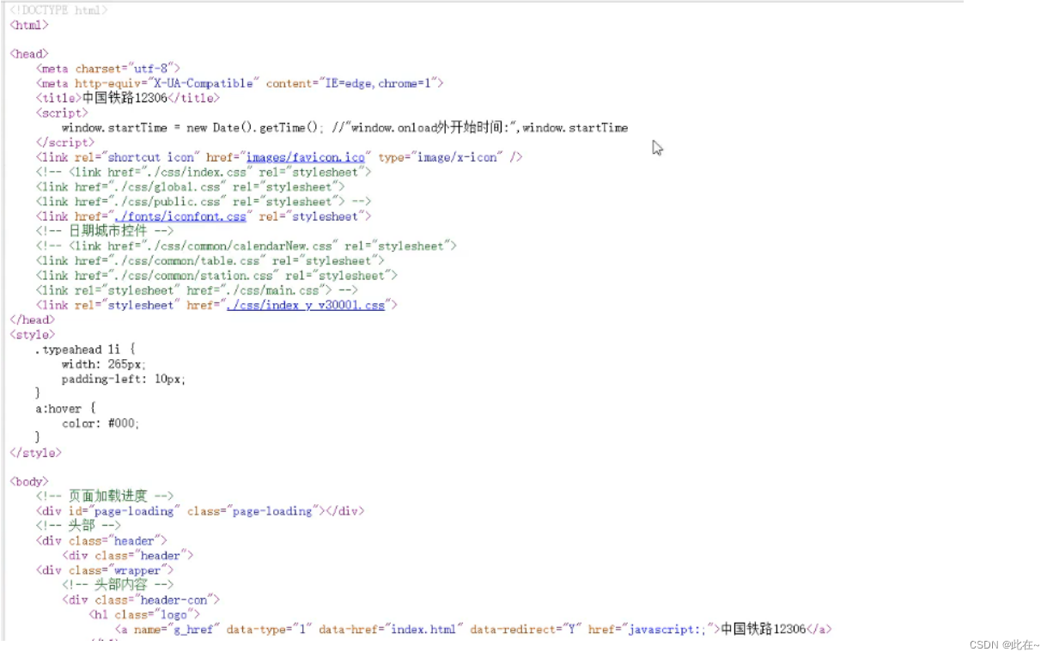The image size is (1053, 658).
Task: Select the opening <head> tag
Action: [x=29, y=54]
